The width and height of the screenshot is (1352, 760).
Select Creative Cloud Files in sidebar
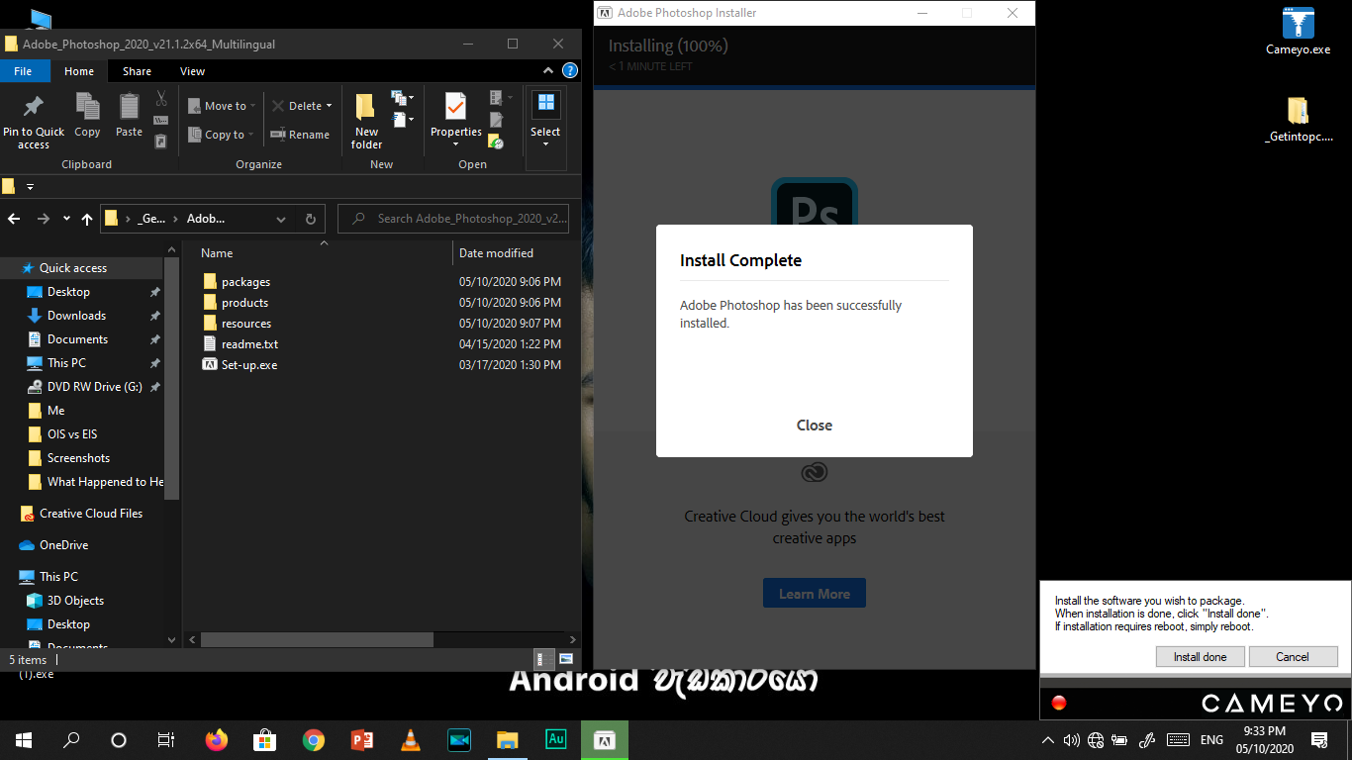90,514
